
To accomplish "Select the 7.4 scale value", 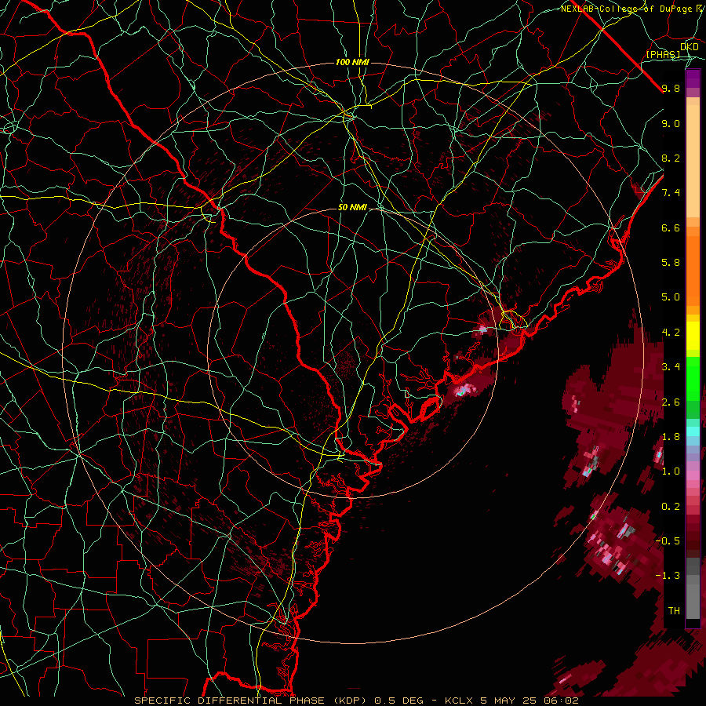I will tap(671, 193).
